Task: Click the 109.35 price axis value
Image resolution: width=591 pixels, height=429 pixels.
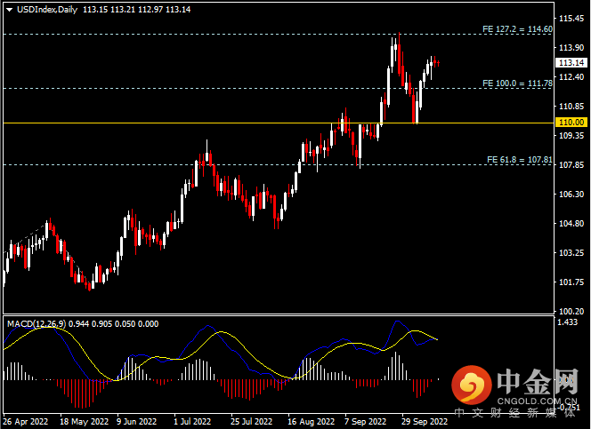Action: click(x=571, y=136)
